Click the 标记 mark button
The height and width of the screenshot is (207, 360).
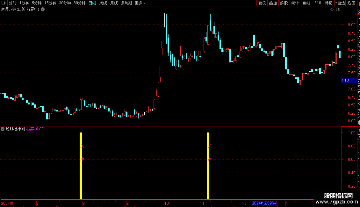click(x=328, y=3)
